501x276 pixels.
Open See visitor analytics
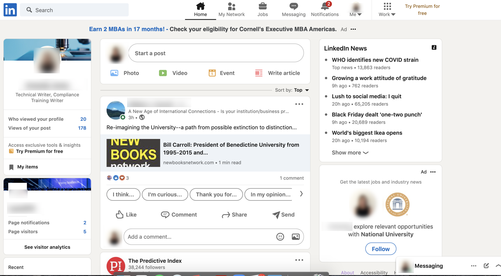click(47, 247)
